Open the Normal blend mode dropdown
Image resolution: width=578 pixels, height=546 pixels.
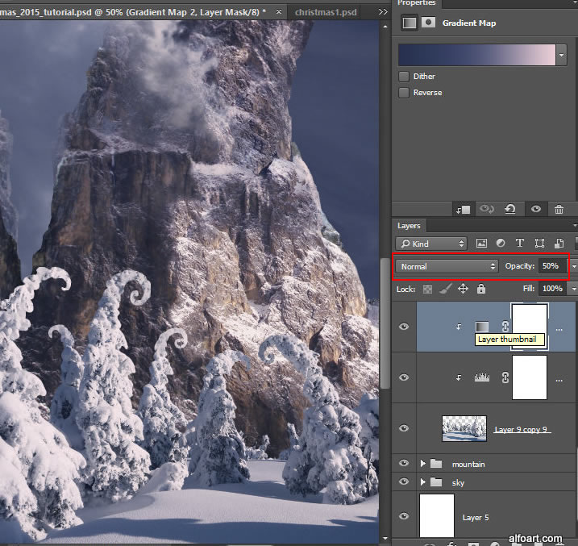(x=447, y=266)
